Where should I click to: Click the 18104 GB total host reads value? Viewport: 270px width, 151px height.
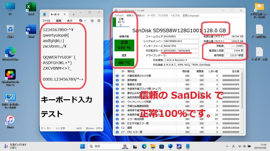point(234,37)
